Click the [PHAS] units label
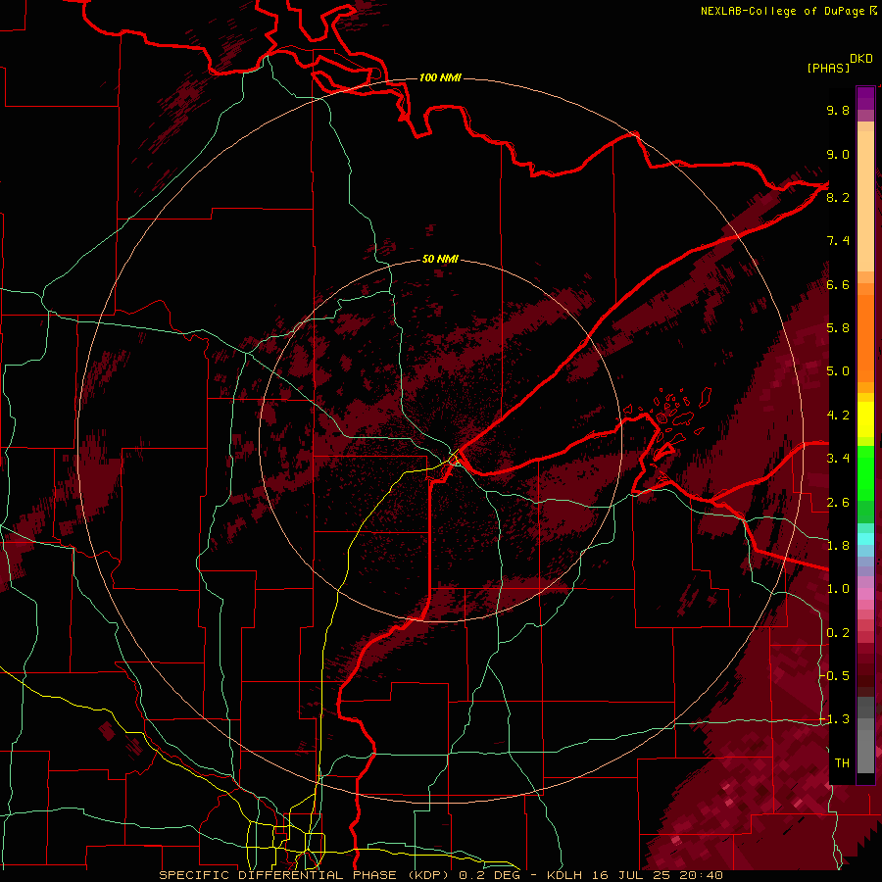The image size is (882, 882). [828, 69]
